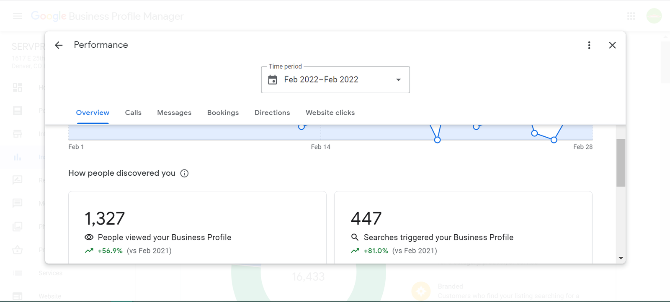Click the Insights bar chart icon in sidebar
Screen dimensions: 670x302
coord(17,157)
